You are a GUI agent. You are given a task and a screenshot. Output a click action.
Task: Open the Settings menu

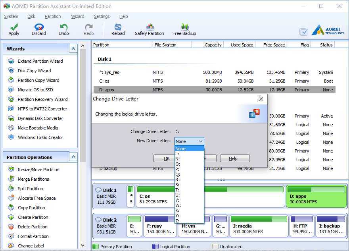click(102, 16)
